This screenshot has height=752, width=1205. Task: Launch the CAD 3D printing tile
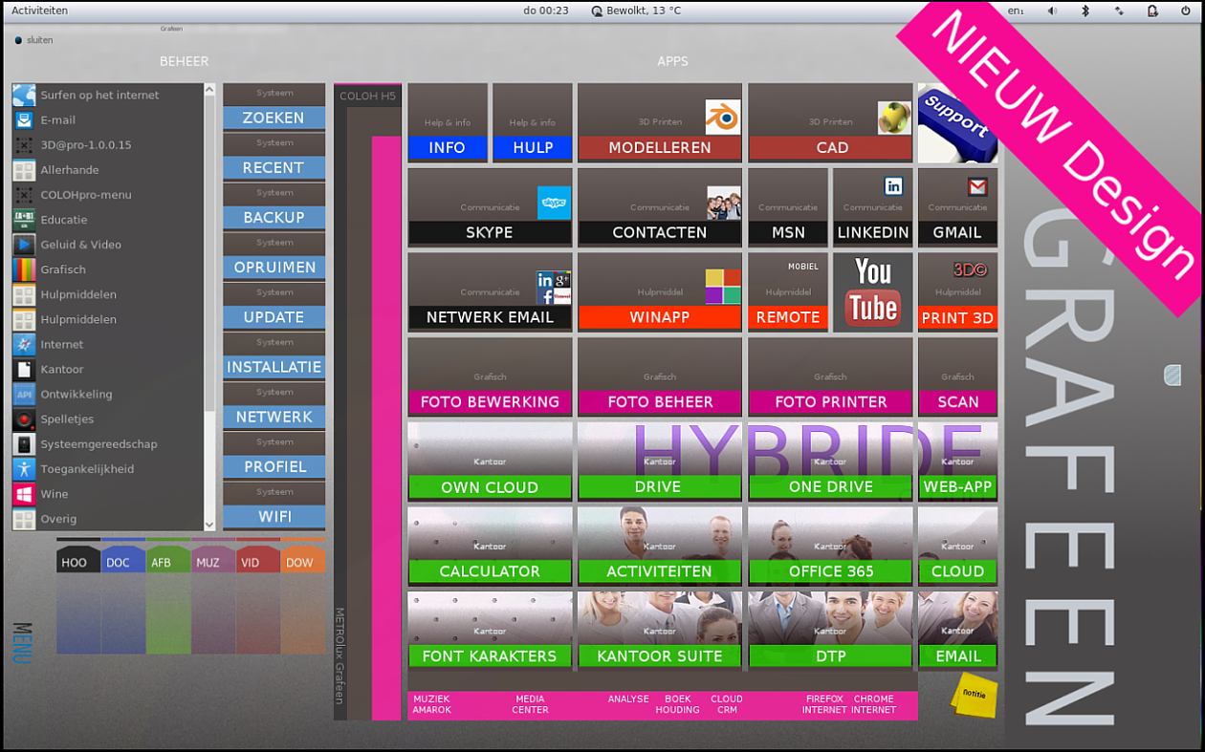[830, 122]
